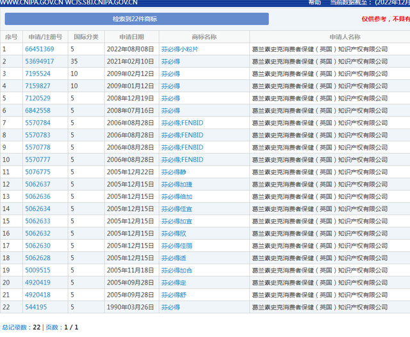Select class cell 35 in row 2

point(74,61)
